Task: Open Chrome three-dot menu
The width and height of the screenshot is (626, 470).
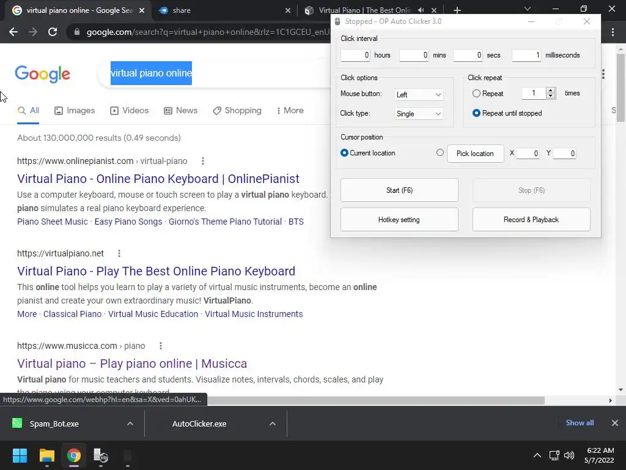Action: [x=613, y=32]
